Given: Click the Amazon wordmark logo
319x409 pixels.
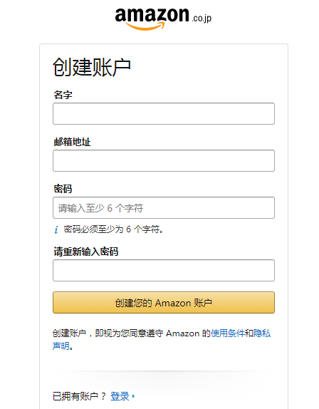Looking at the screenshot, I should [152, 19].
